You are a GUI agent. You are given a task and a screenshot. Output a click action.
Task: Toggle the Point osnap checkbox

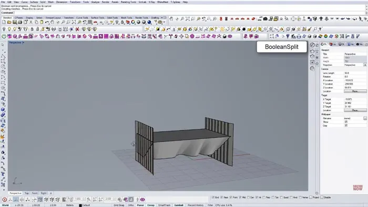click(x=231, y=198)
